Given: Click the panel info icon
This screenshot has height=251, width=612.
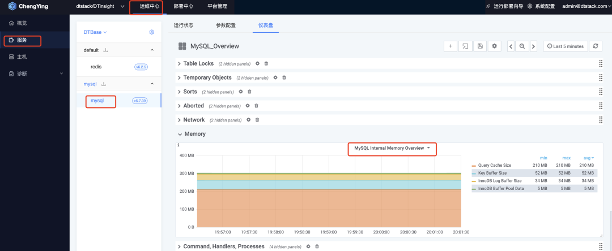Looking at the screenshot, I should (178, 145).
